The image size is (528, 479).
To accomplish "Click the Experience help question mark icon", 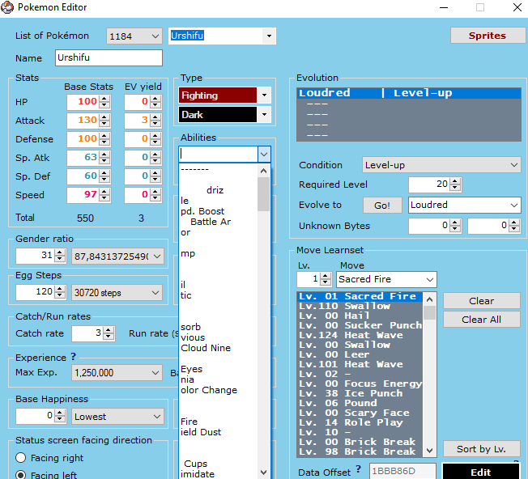I will click(74, 357).
